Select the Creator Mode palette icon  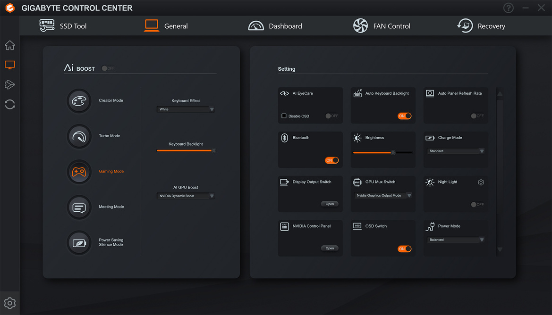[79, 101]
